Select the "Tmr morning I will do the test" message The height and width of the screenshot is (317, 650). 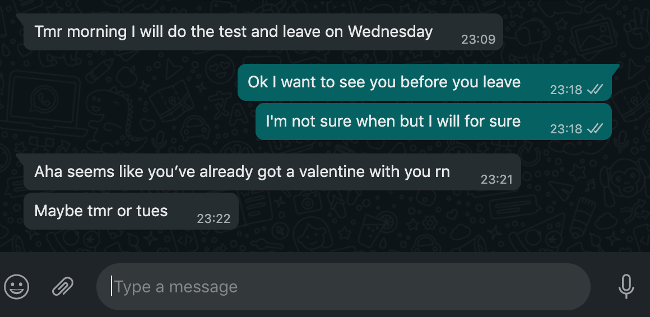point(263,32)
